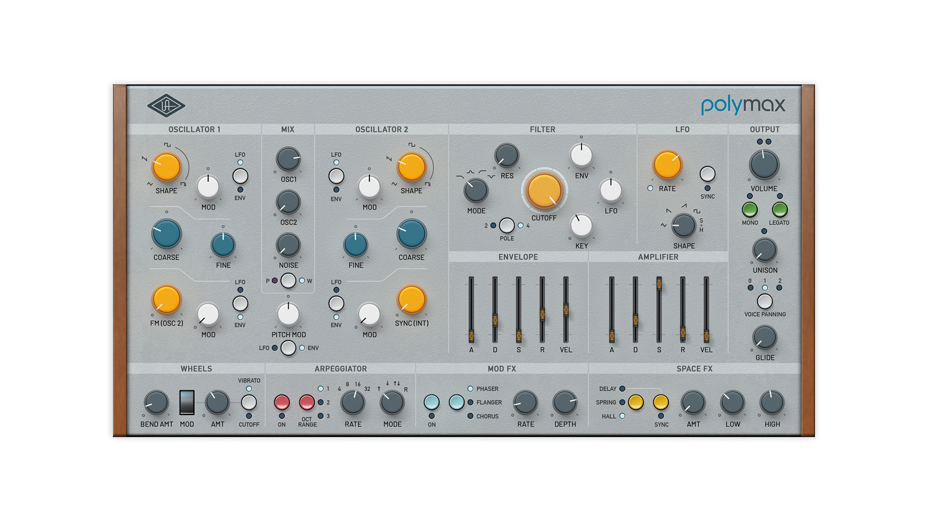Enable the Mod FX ON button

tap(431, 402)
